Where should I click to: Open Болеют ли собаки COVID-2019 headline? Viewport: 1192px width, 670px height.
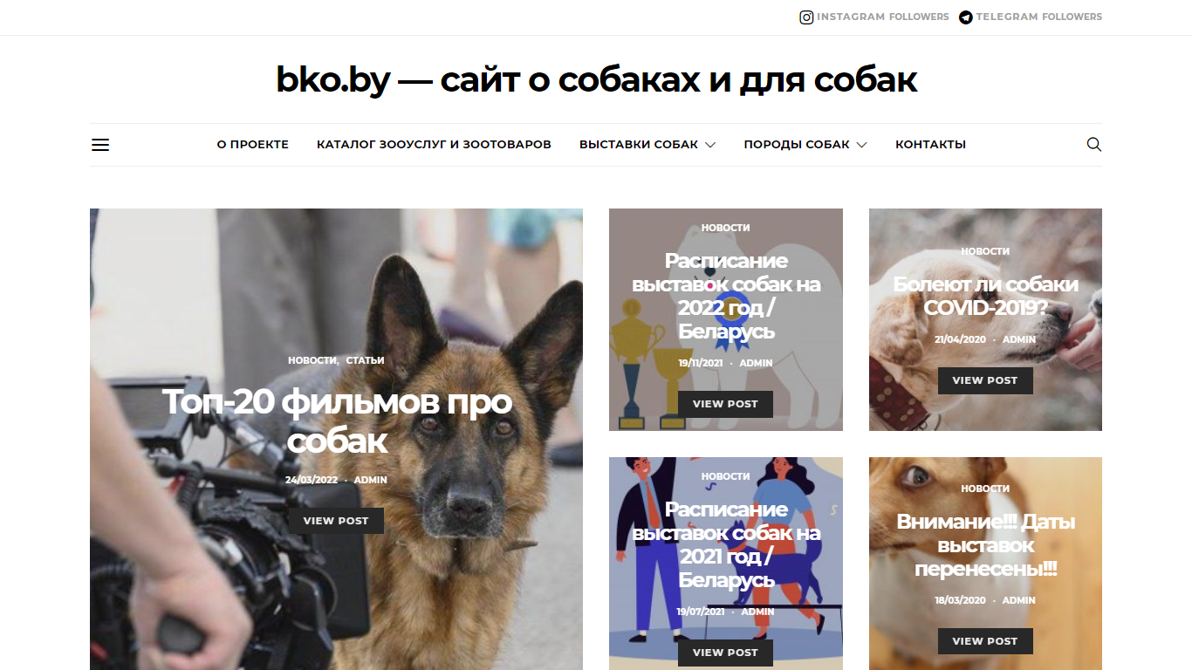click(985, 296)
